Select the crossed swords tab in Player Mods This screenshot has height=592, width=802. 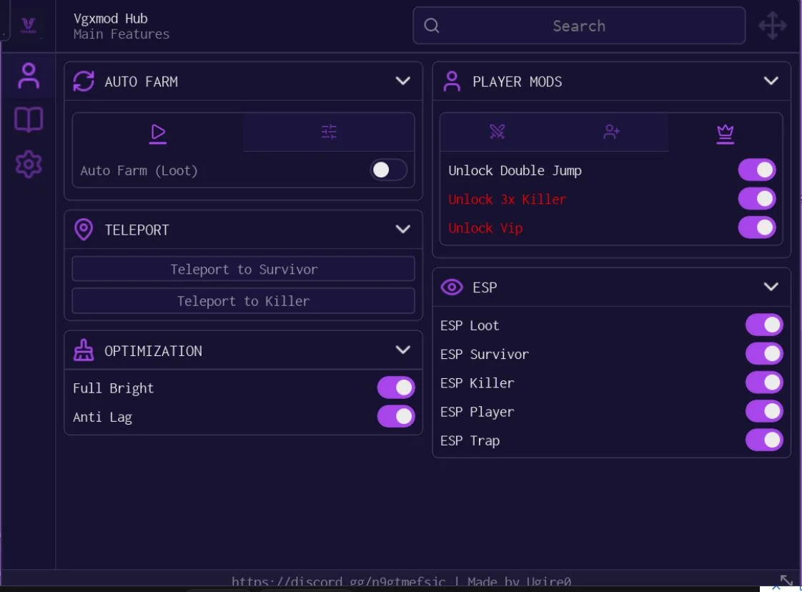coord(497,132)
